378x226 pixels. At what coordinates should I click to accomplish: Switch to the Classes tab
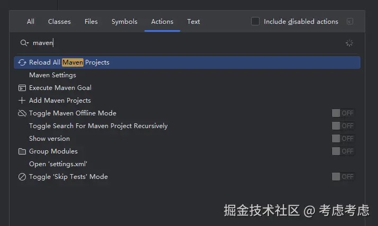click(59, 22)
